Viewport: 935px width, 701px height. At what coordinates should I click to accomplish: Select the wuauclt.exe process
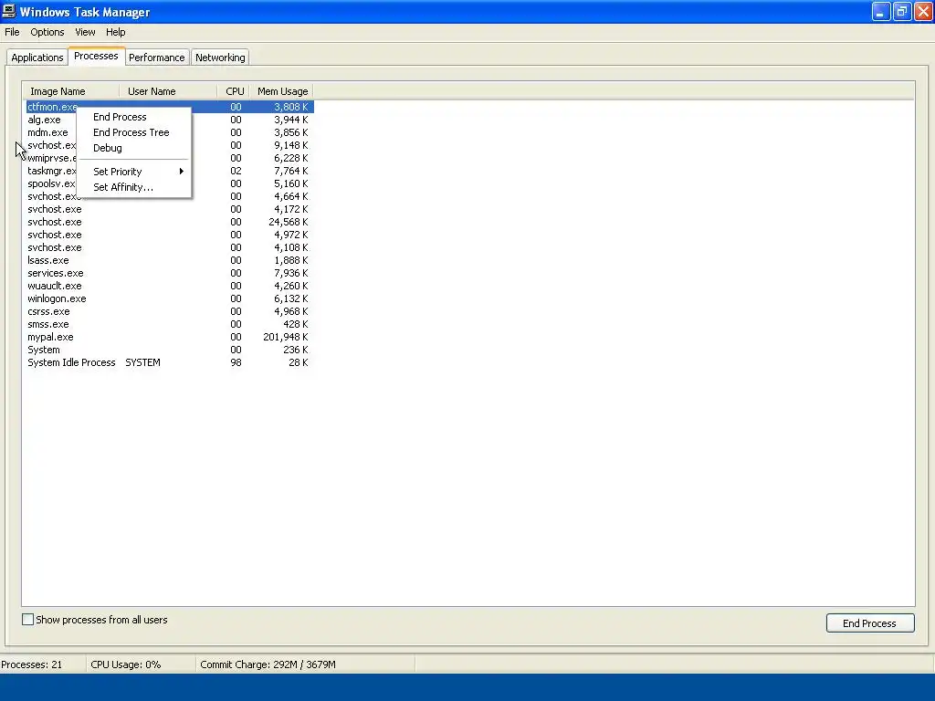click(169, 286)
